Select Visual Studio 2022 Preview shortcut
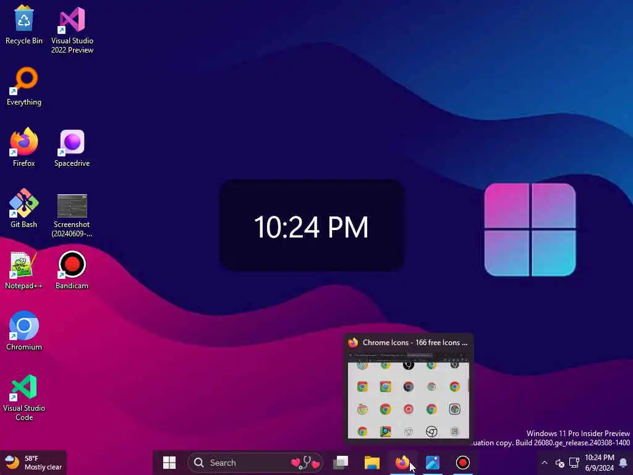The width and height of the screenshot is (633, 475). [72, 30]
